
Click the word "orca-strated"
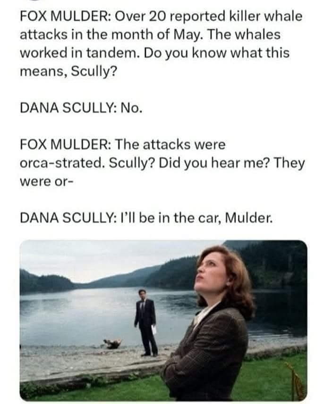[x=61, y=163]
